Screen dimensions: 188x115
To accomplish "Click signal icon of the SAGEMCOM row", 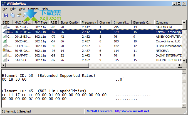I will pos(5,27).
